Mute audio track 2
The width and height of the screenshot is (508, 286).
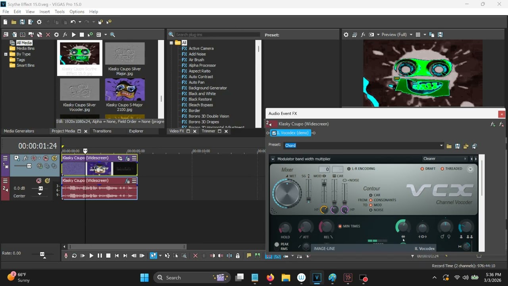[x=39, y=181]
